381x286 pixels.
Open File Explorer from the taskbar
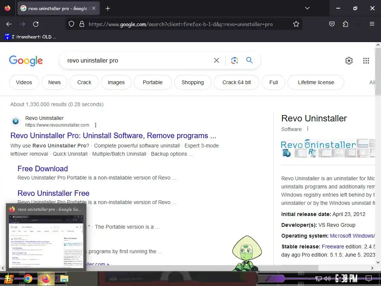[64, 279]
